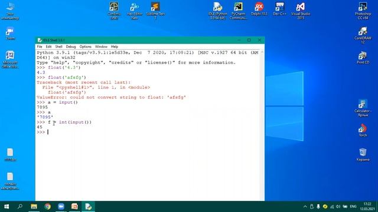The width and height of the screenshot is (378, 212).
Task: Select the Hex Editor Neo desktop icon
Action: [135, 11]
